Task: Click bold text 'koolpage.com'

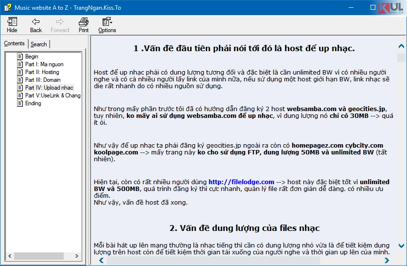Action: 116,152
